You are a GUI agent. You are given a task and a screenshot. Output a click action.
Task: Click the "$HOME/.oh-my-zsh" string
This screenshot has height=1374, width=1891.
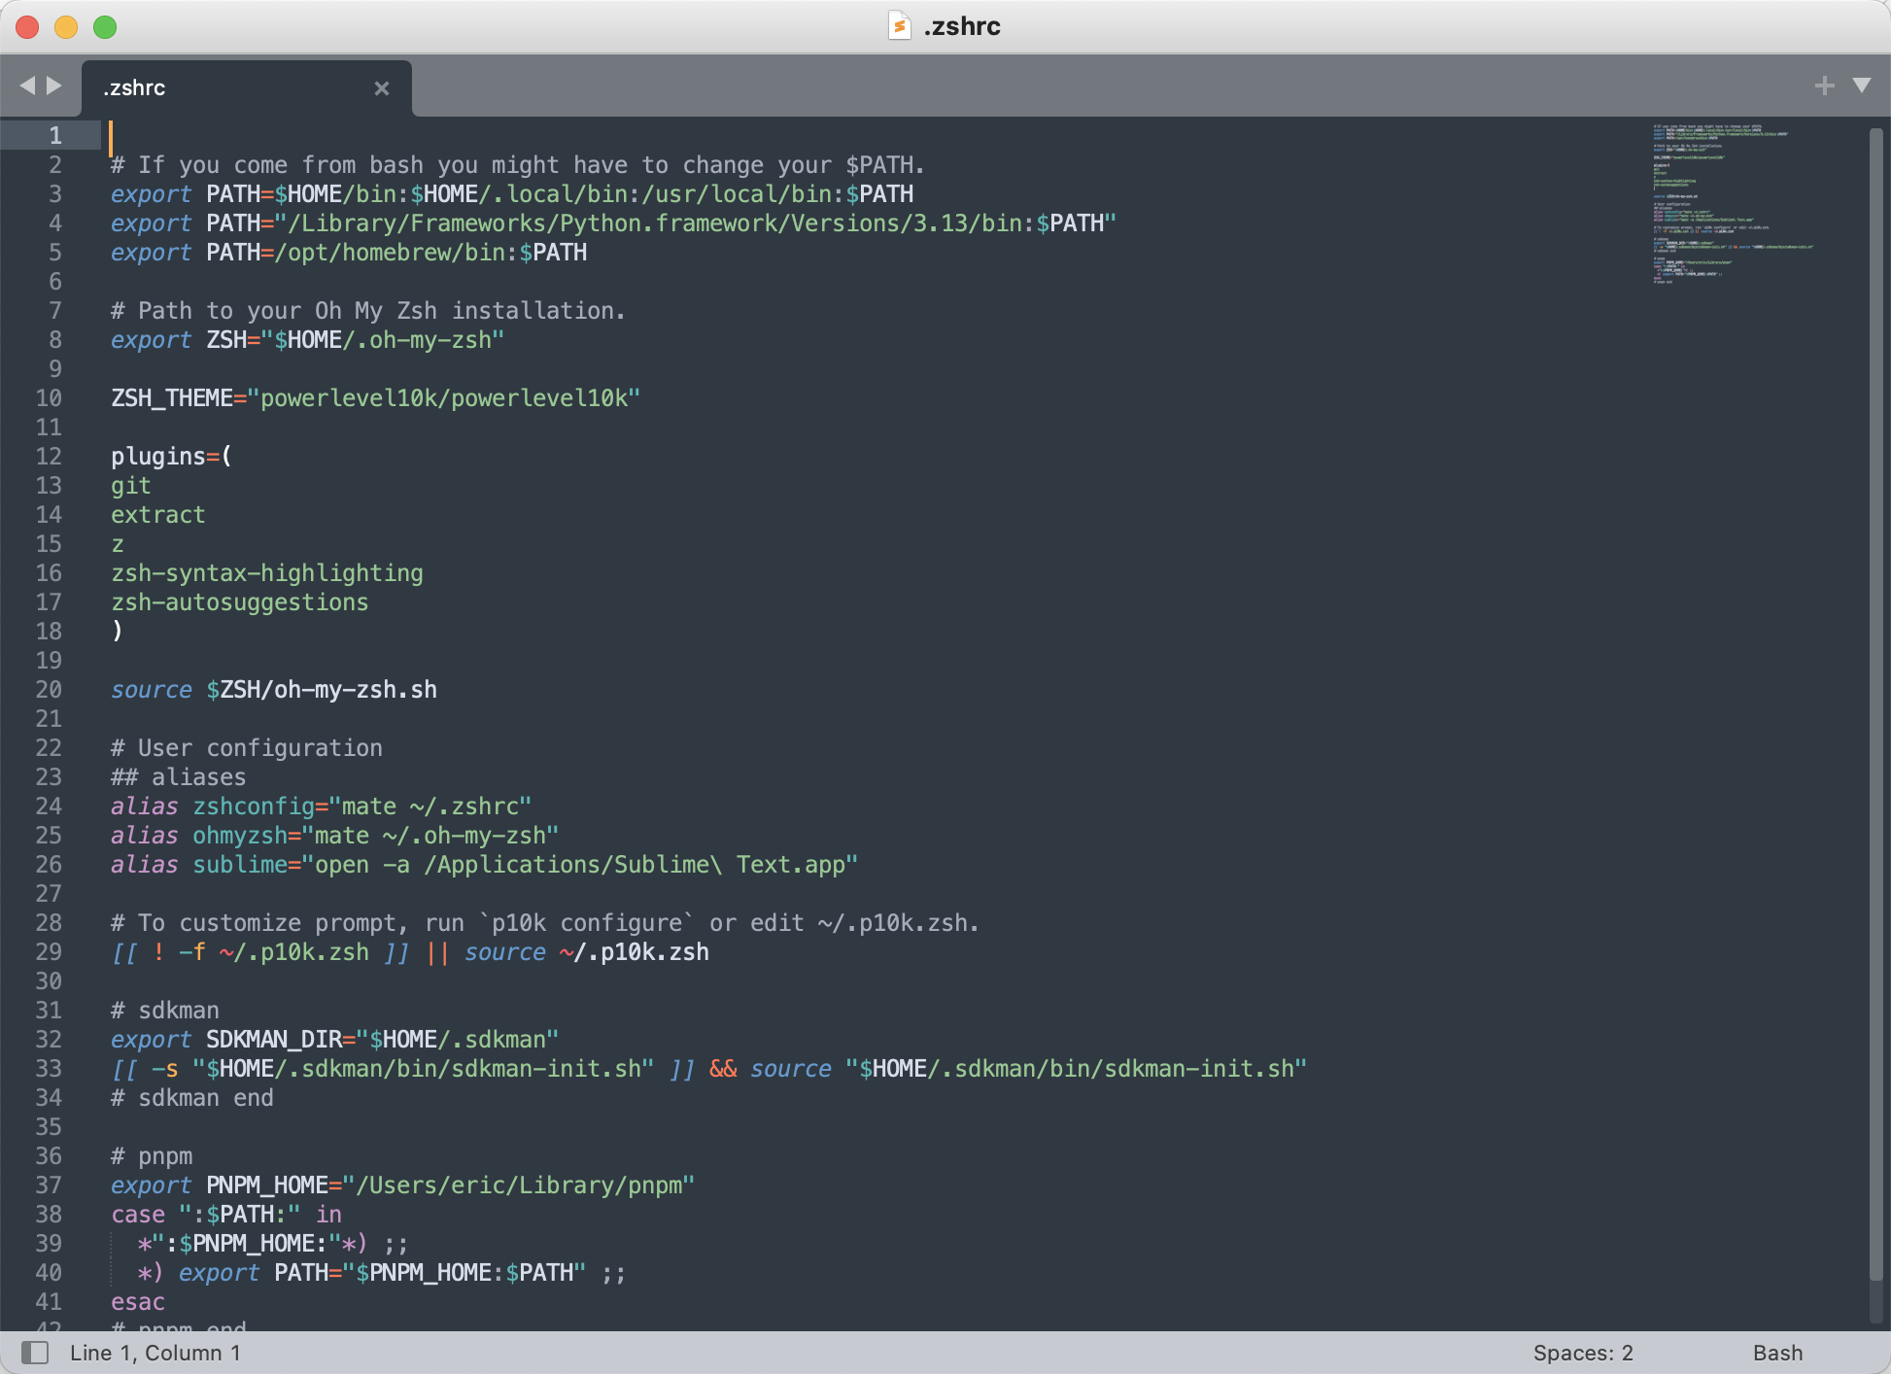383,340
